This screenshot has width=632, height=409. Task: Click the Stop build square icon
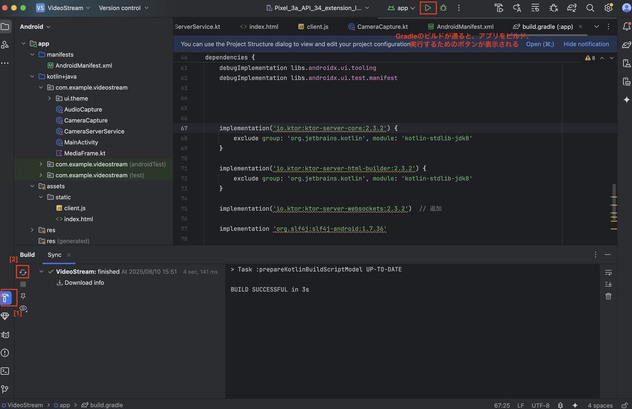tap(23, 284)
